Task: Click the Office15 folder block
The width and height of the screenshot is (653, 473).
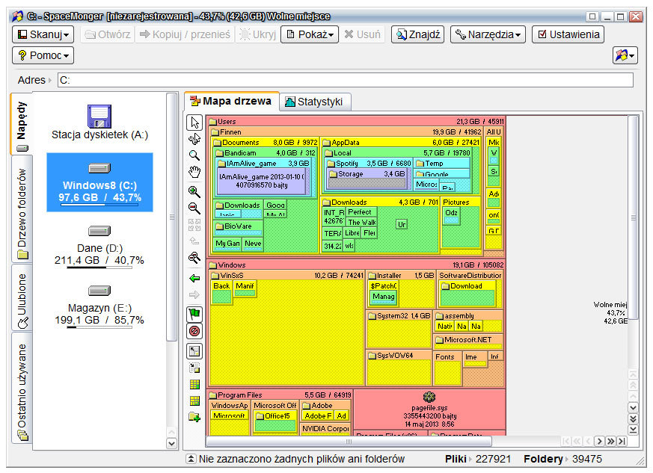Action: pyautogui.click(x=275, y=421)
